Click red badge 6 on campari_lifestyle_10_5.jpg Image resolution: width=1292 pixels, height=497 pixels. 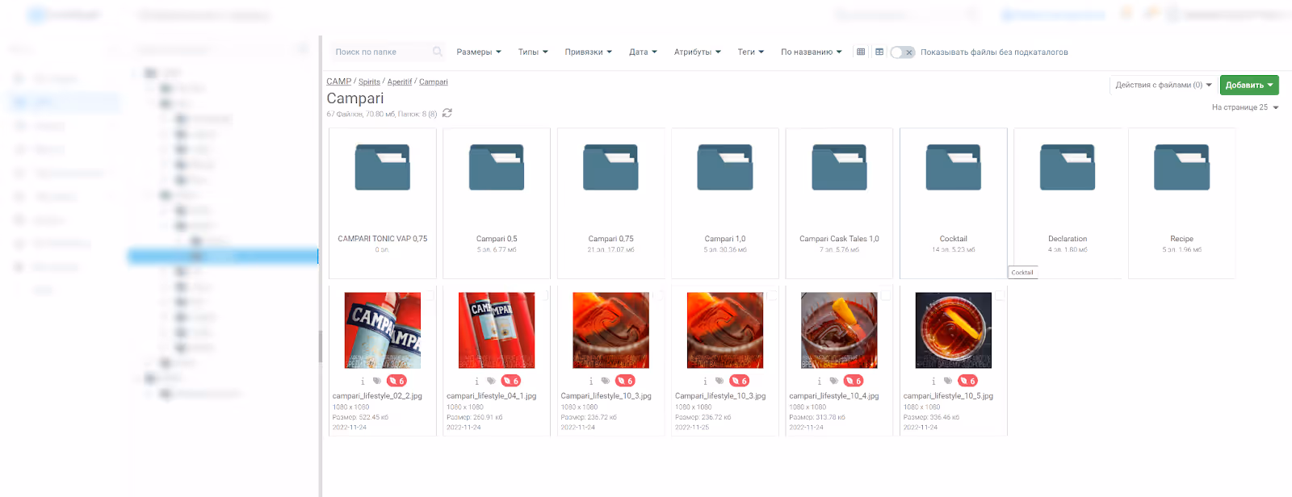pos(967,381)
